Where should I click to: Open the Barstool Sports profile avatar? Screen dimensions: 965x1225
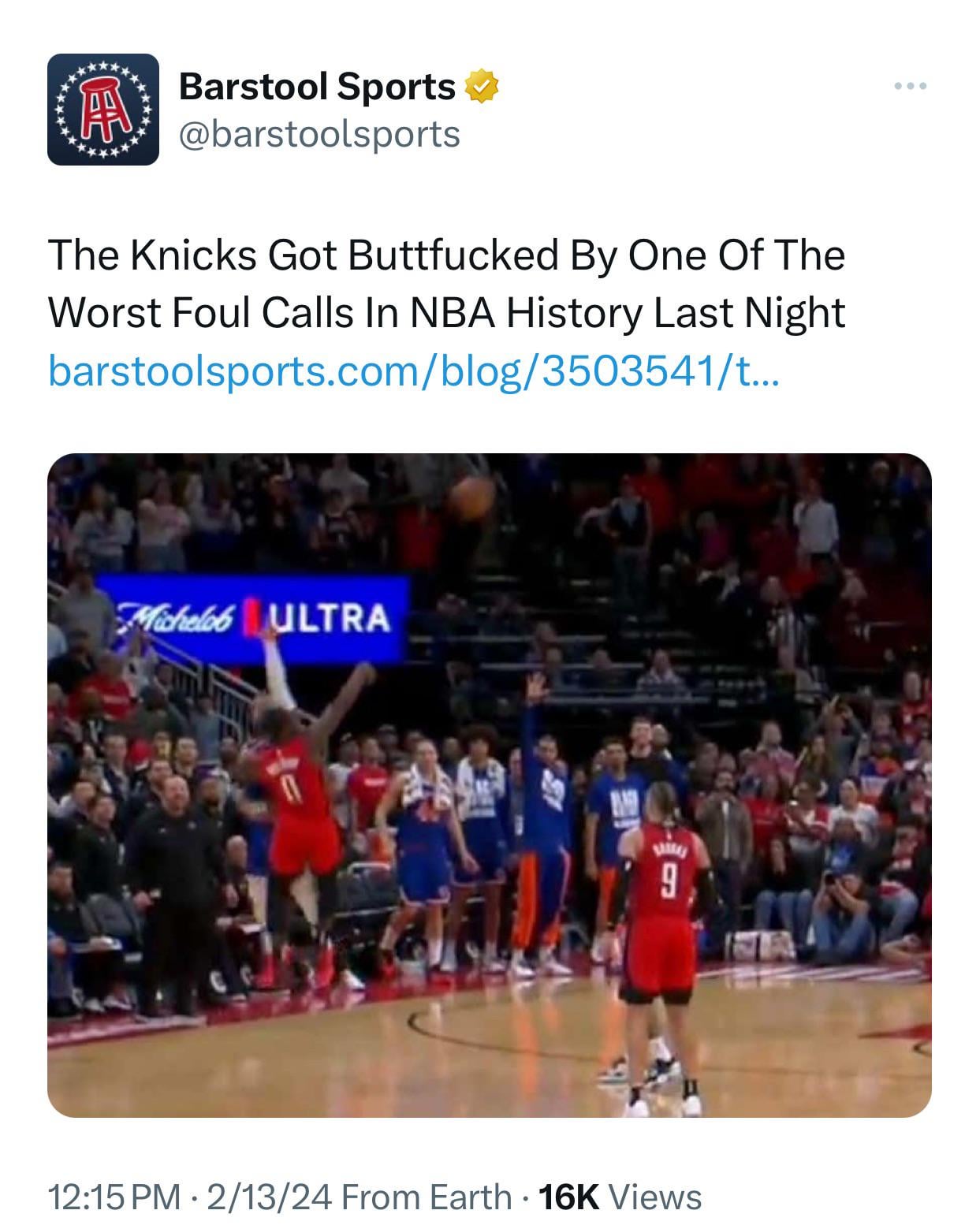pos(102,109)
